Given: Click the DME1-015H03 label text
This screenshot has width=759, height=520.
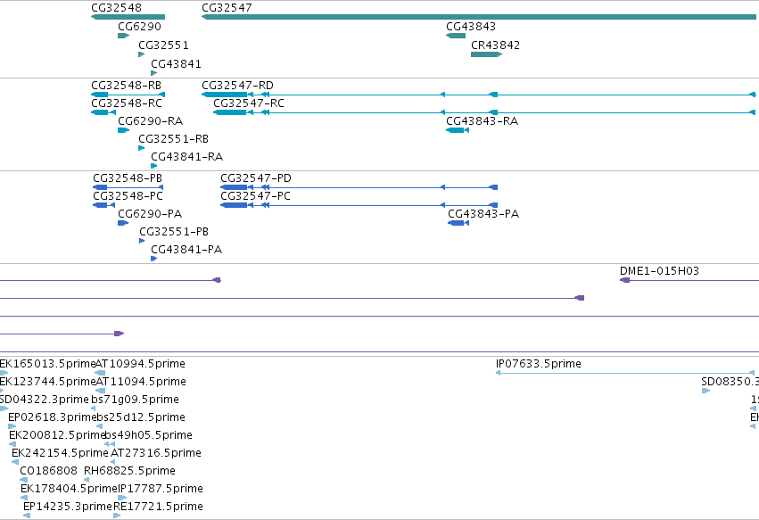Looking at the screenshot, I should [659, 270].
